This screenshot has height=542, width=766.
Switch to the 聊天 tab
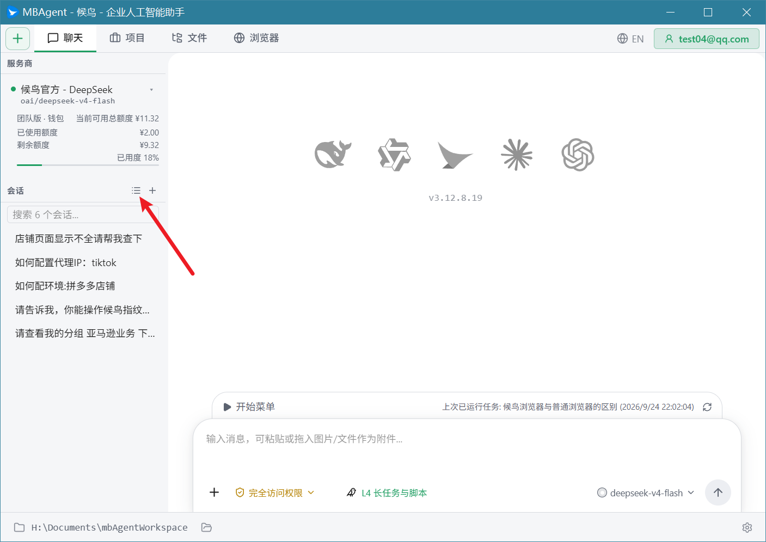65,38
